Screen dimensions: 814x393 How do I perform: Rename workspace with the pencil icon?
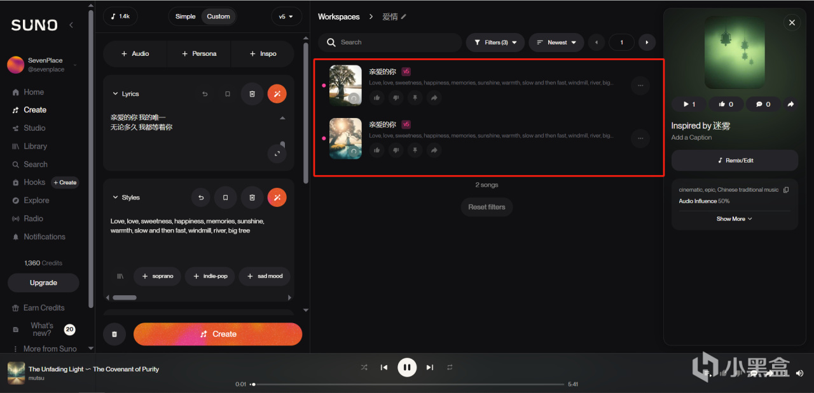[403, 17]
